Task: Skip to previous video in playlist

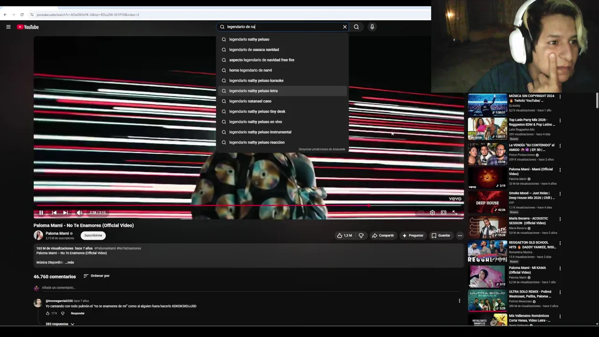Action: point(54,212)
